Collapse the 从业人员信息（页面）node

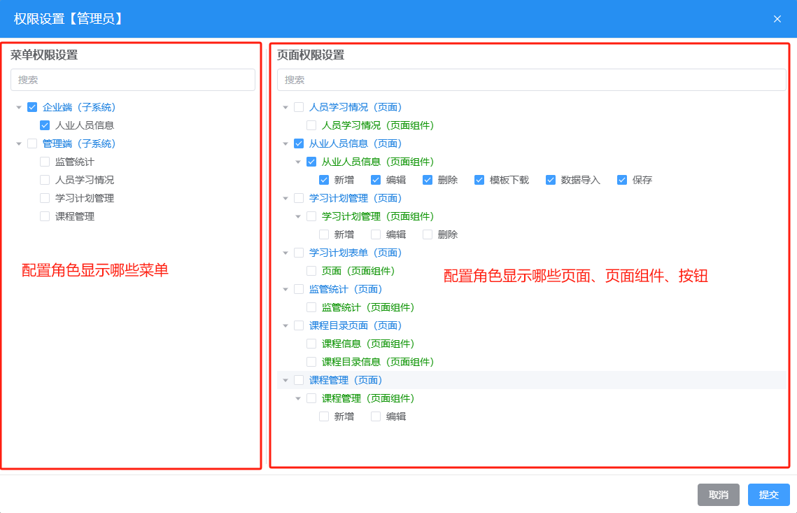[285, 144]
